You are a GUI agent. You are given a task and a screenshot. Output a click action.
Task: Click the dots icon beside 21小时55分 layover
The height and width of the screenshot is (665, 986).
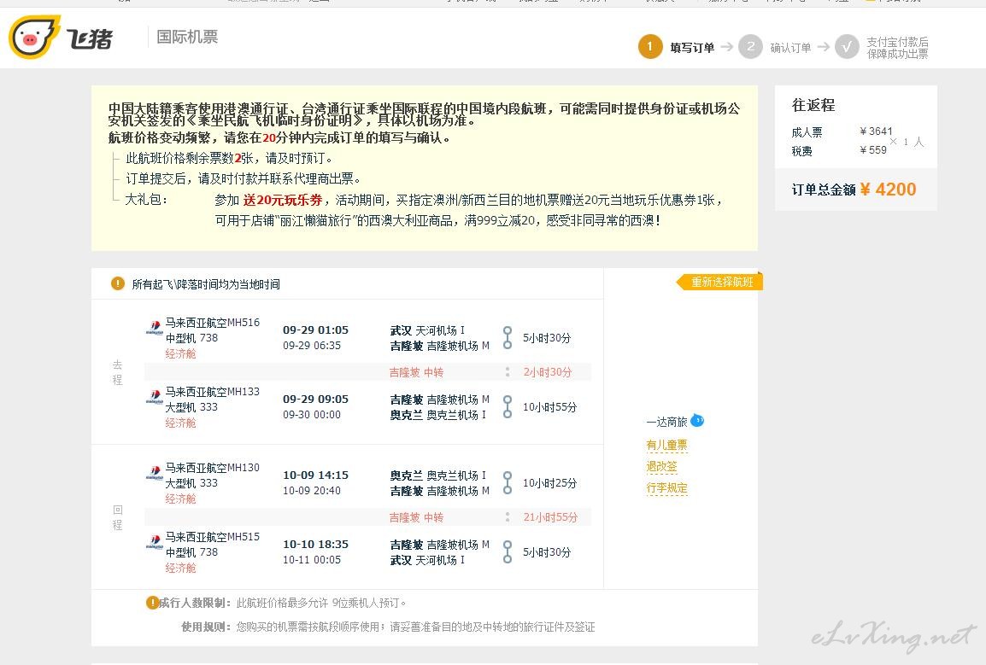point(508,517)
